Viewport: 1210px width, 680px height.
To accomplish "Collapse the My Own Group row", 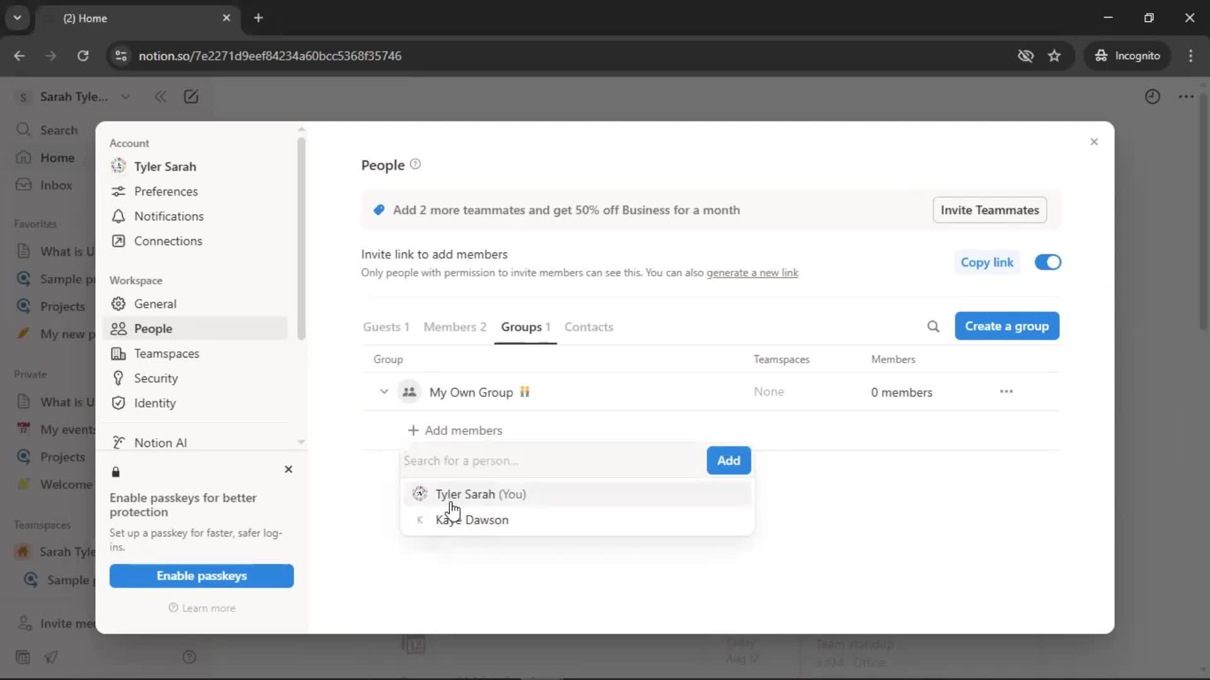I will [x=384, y=392].
